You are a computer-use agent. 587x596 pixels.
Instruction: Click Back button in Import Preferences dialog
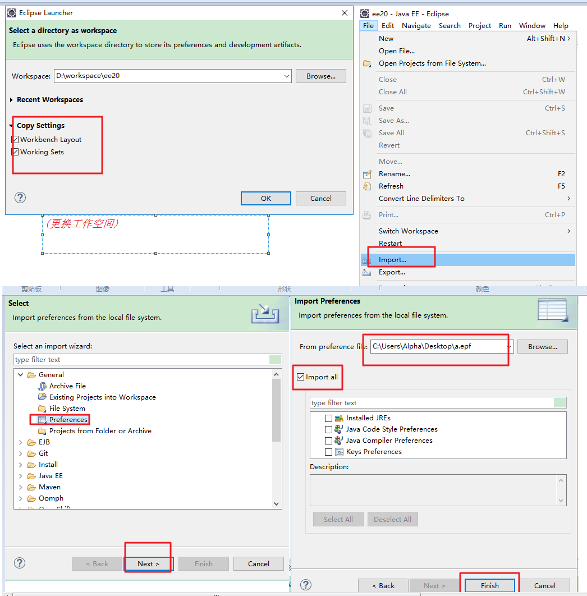[383, 585]
